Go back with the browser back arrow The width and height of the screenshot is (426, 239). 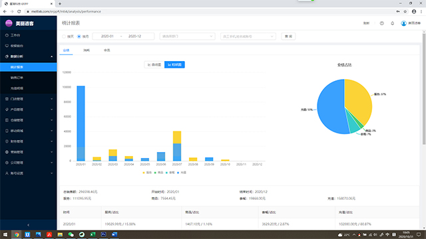click(x=5, y=11)
